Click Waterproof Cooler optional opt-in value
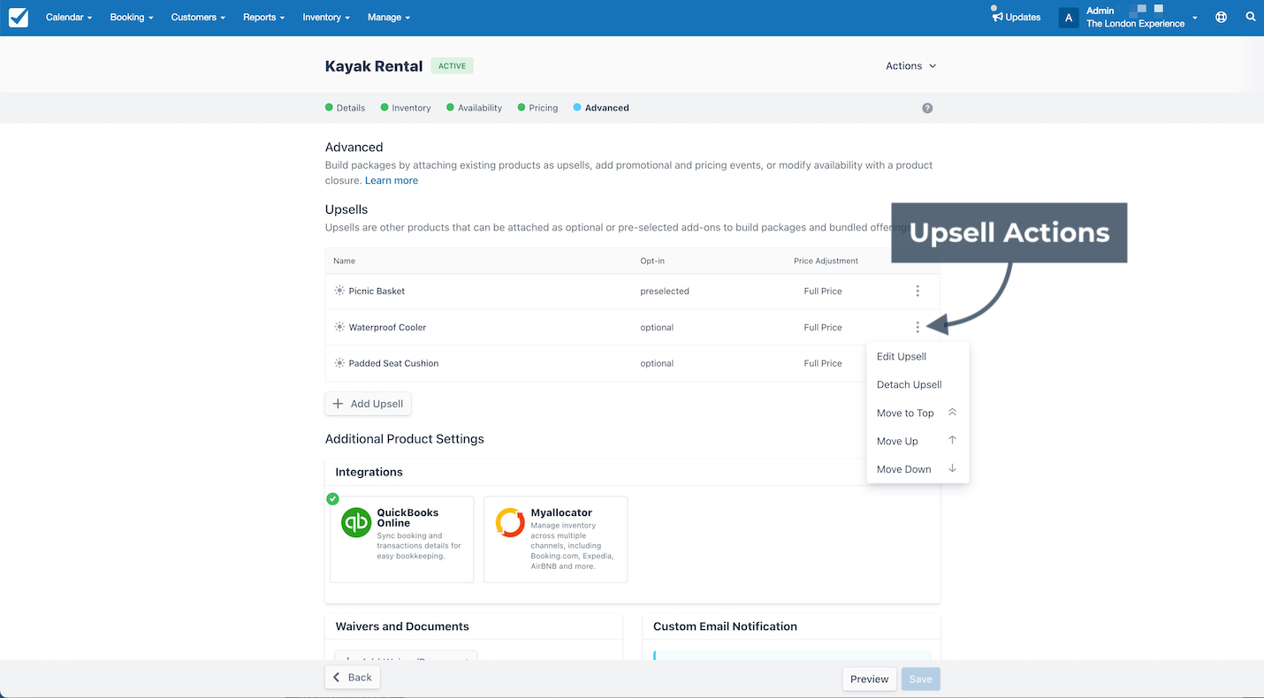Image resolution: width=1264 pixels, height=698 pixels. (657, 327)
